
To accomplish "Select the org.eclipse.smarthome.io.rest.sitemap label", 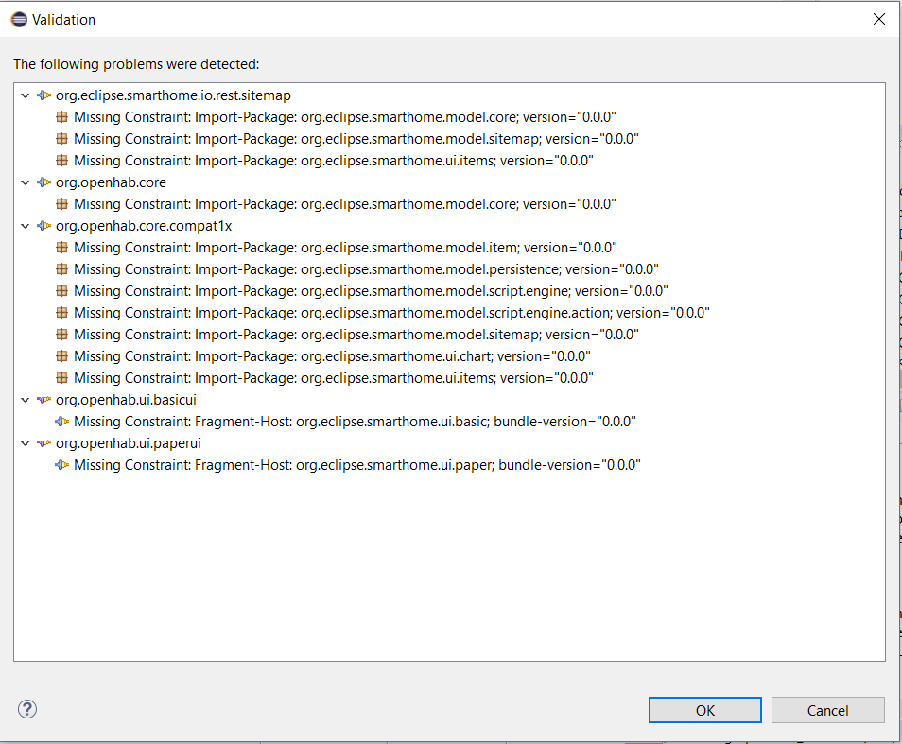I will [x=173, y=95].
